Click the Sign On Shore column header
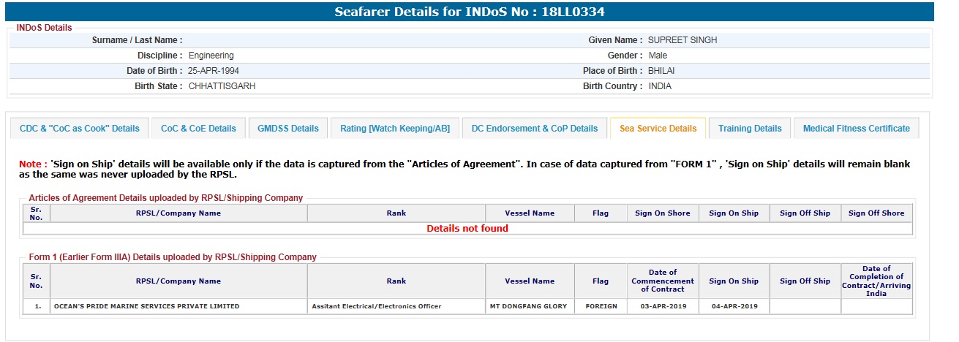The height and width of the screenshot is (342, 959). click(x=663, y=213)
